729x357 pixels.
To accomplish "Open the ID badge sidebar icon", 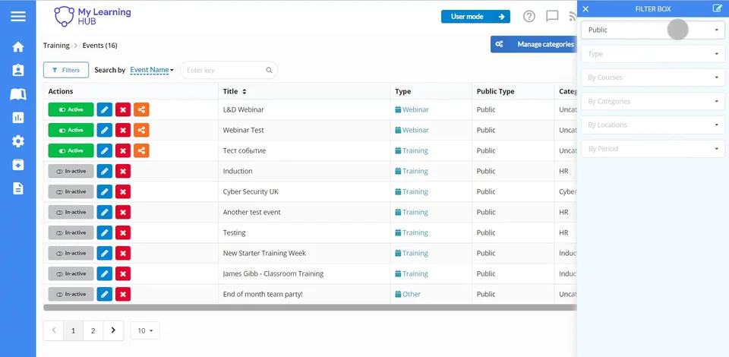I will pyautogui.click(x=18, y=70).
